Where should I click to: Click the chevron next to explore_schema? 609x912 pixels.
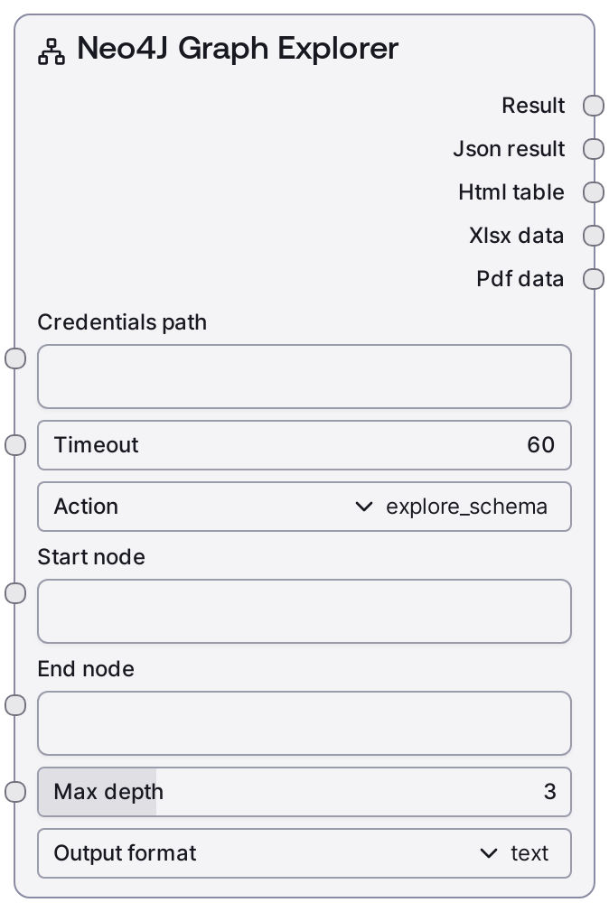point(364,507)
